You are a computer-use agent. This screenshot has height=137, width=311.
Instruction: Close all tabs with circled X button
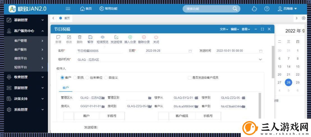coord(304,18)
